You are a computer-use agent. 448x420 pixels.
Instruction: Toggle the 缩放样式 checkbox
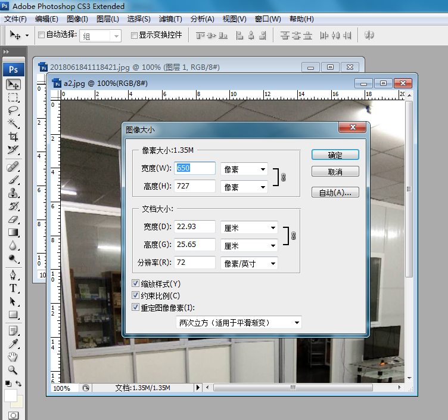135,284
